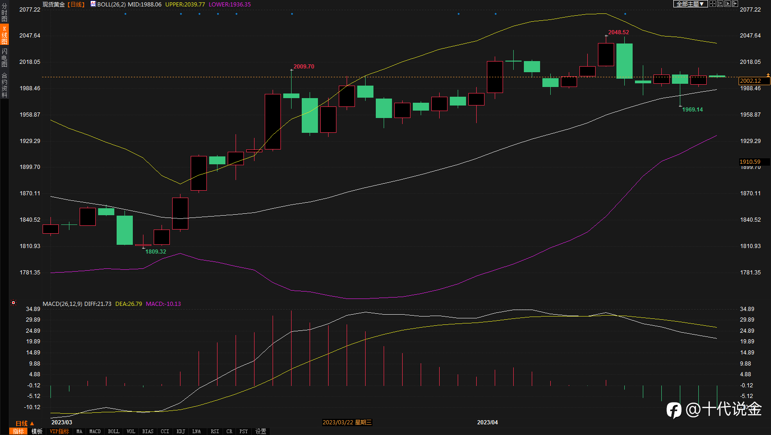Expand the 日线 period selector
Viewport: 771px width, 435px height.
coord(25,423)
